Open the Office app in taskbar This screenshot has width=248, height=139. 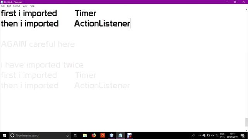(x=102, y=136)
